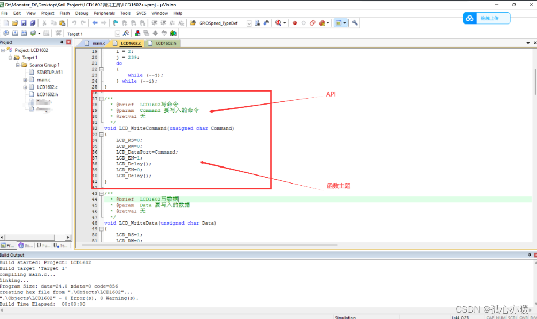Open the Debug menu

pos(81,13)
